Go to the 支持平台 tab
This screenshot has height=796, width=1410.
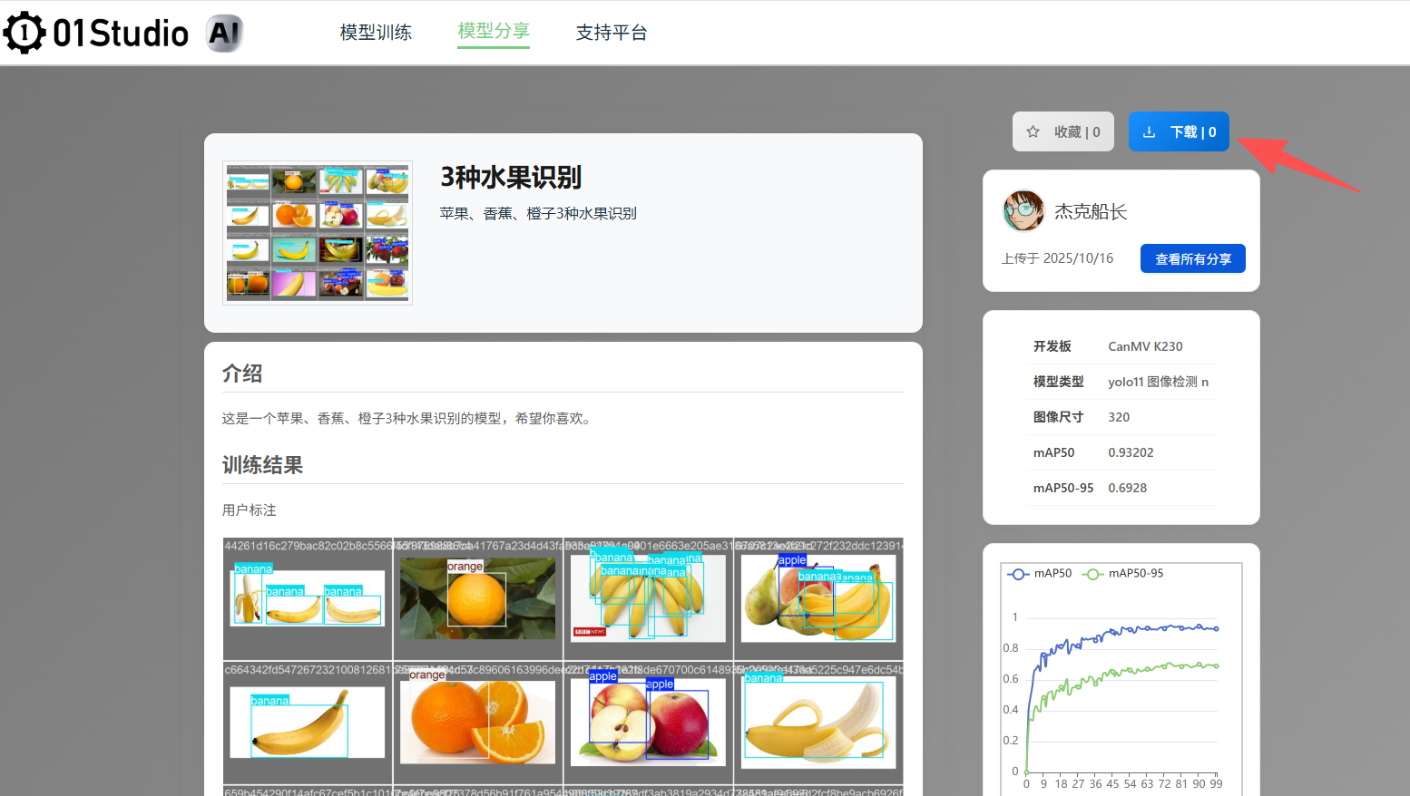[x=612, y=33]
